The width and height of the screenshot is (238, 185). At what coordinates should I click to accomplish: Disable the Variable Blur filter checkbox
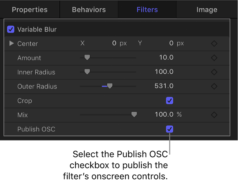[11, 29]
